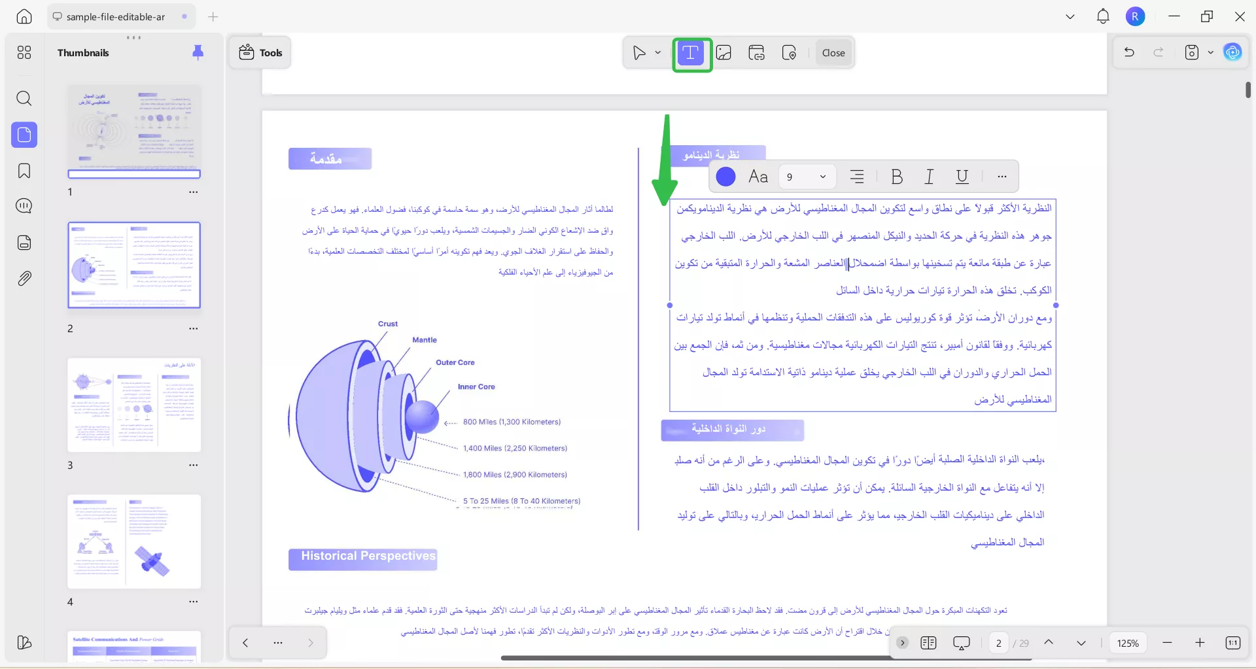The image size is (1256, 669).
Task: Open options menu for thumbnail page 2
Action: 194,329
